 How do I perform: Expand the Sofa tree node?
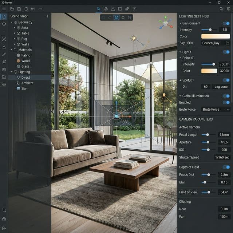click(x=15, y=28)
